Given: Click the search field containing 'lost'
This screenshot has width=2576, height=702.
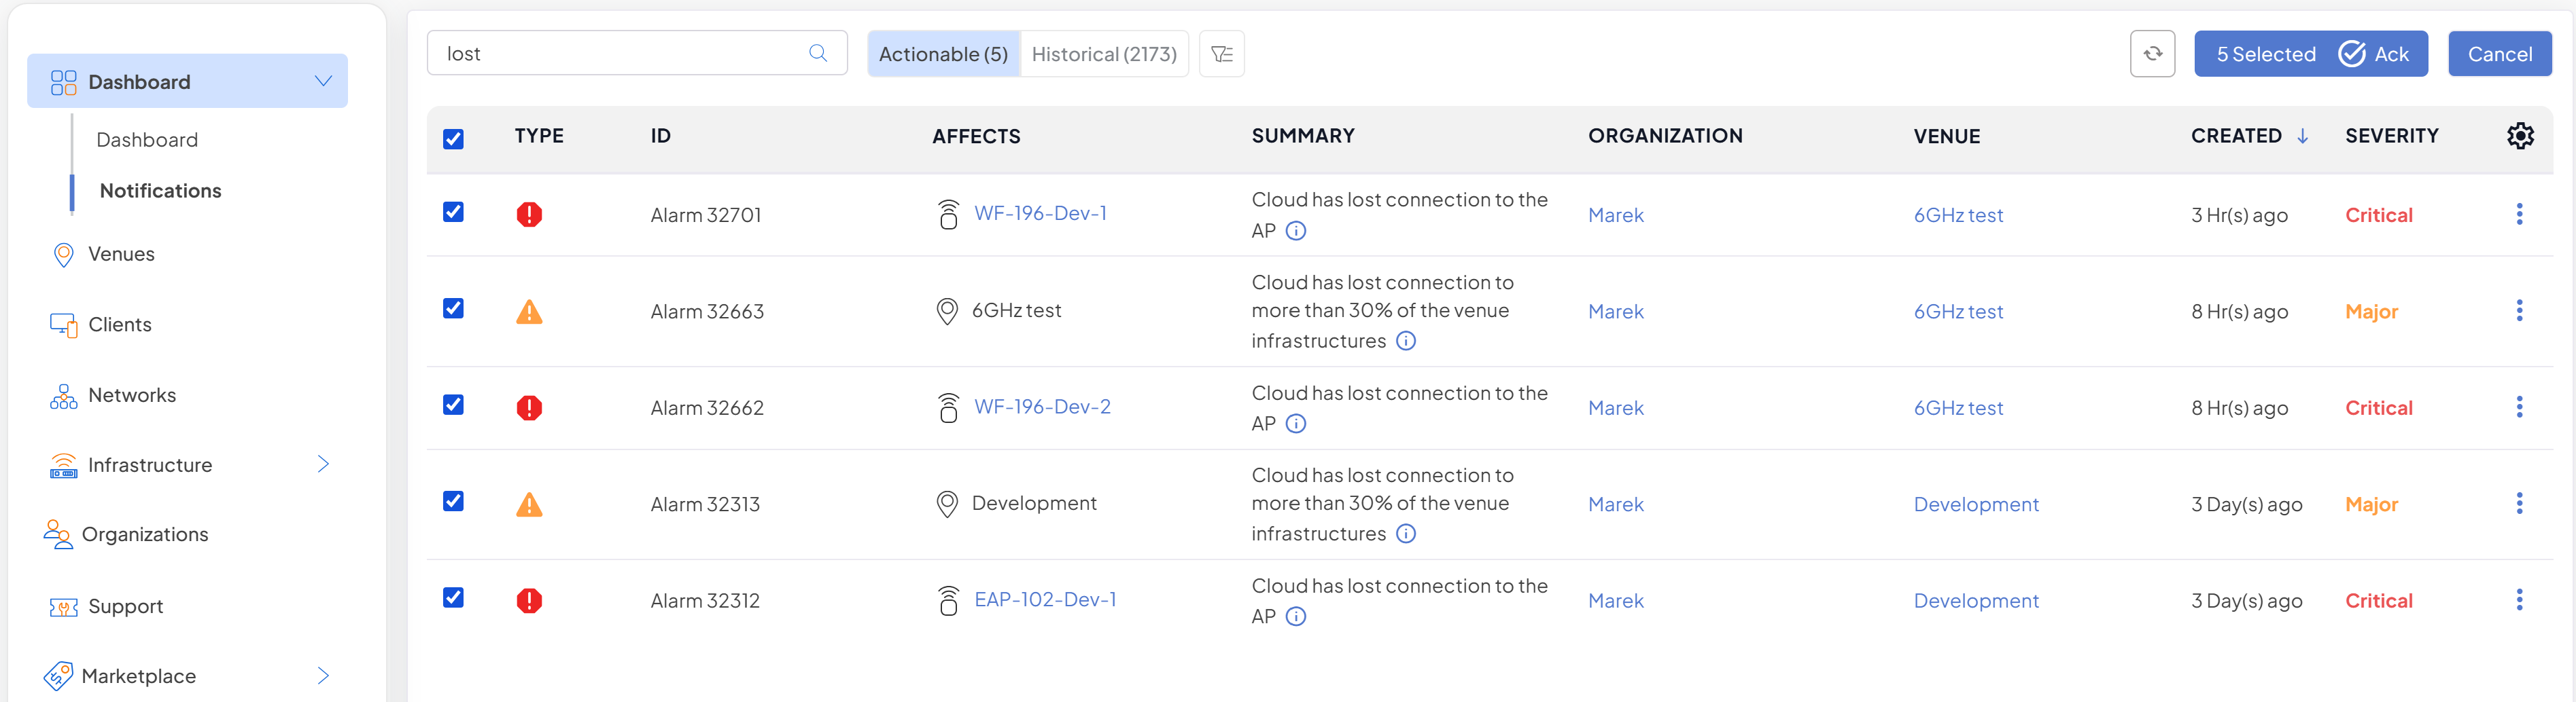Looking at the screenshot, I should (x=620, y=54).
